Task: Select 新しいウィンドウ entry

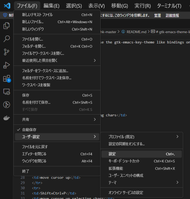Action: click(x=57, y=29)
